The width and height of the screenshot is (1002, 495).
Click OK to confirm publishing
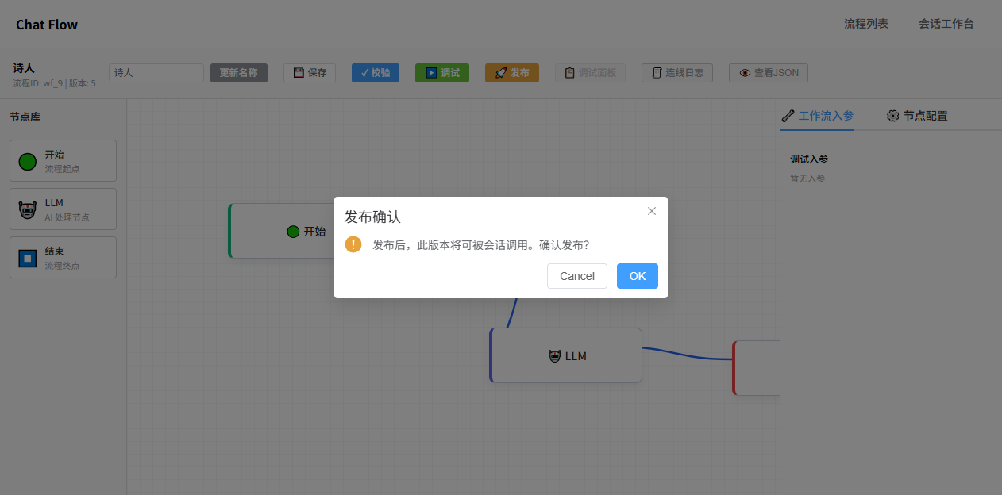pos(637,276)
